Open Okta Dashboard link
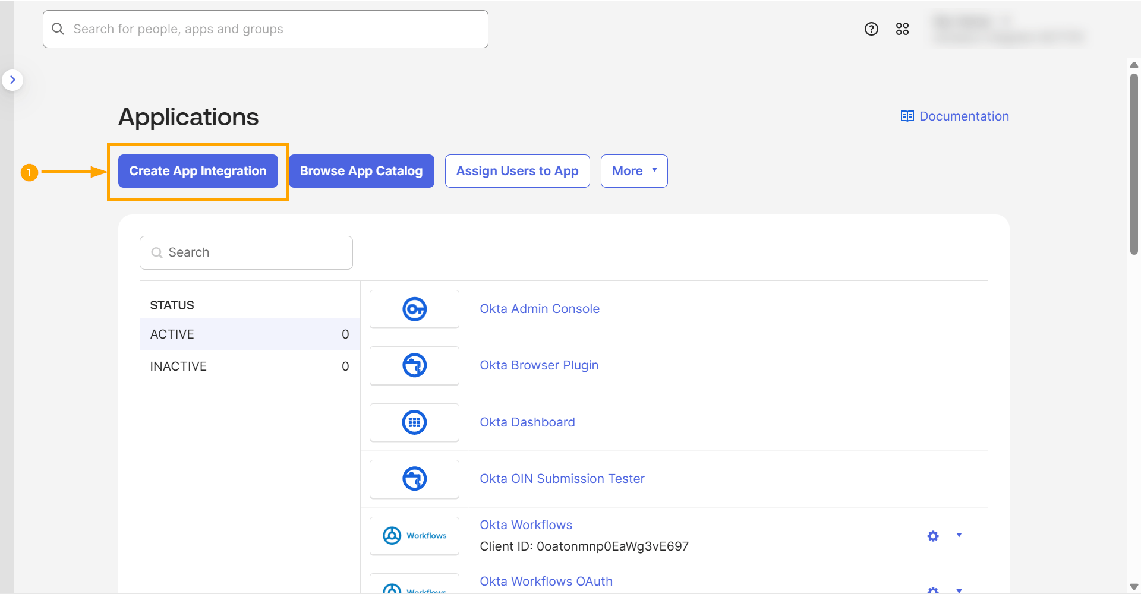 [x=527, y=422]
